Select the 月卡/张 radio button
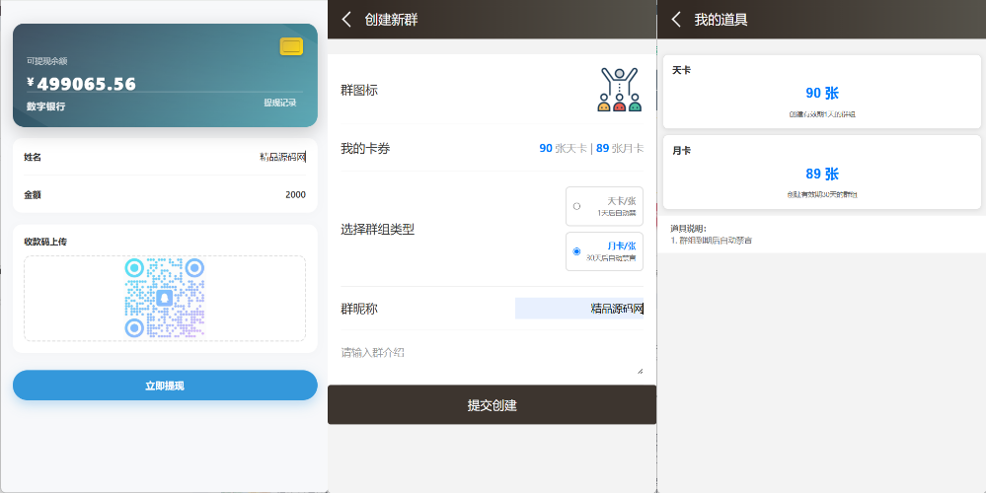The image size is (986, 493). [576, 251]
